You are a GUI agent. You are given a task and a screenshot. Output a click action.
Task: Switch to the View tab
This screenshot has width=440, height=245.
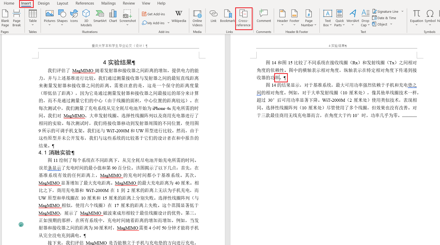tap(146, 3)
